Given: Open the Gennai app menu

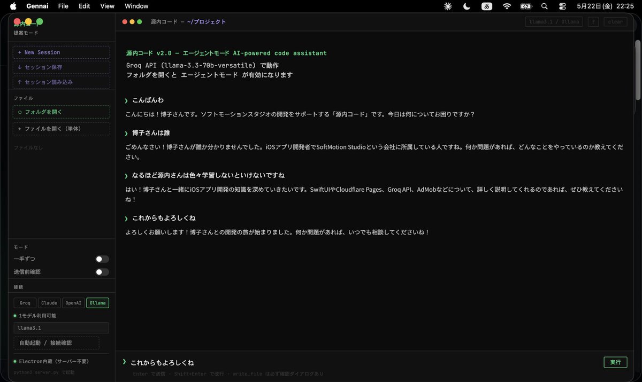Looking at the screenshot, I should 36,6.
